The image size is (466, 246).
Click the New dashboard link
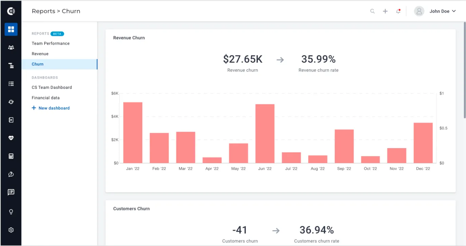pyautogui.click(x=50, y=108)
